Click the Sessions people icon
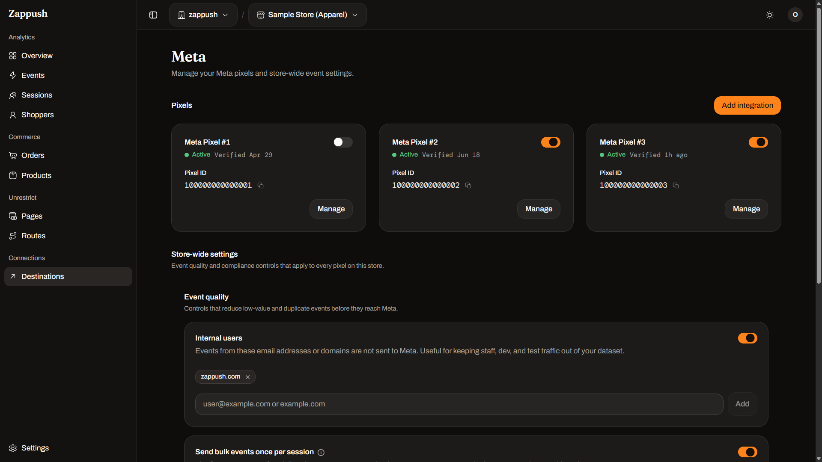This screenshot has width=822, height=462. pyautogui.click(x=13, y=95)
